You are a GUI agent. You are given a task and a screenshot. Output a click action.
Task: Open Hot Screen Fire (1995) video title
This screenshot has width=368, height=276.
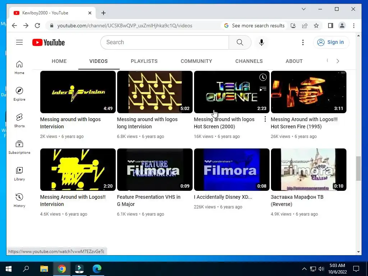click(304, 123)
